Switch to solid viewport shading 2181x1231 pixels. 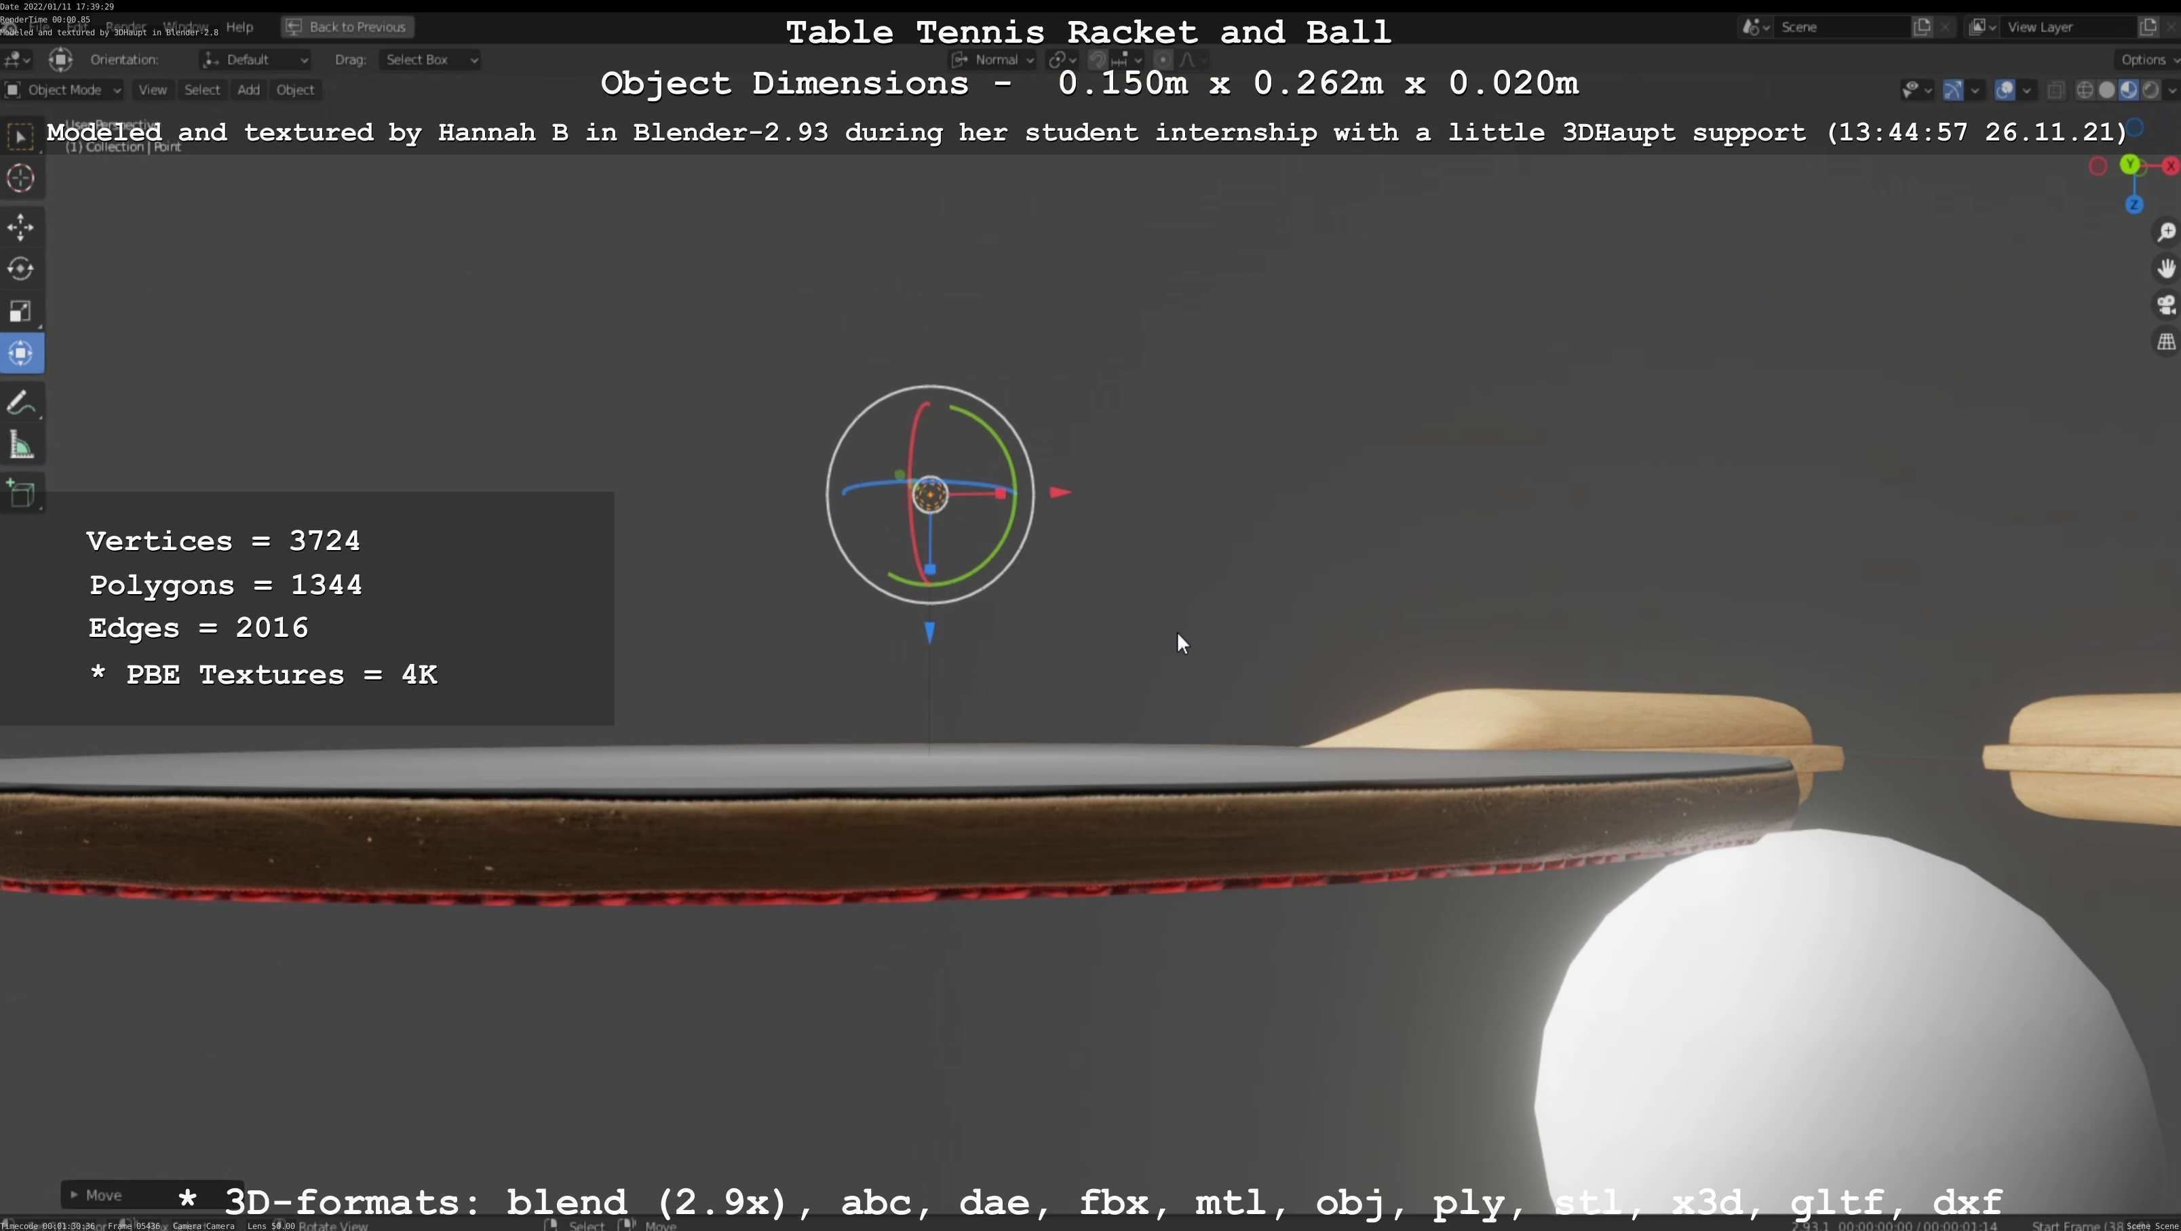coord(2107,91)
